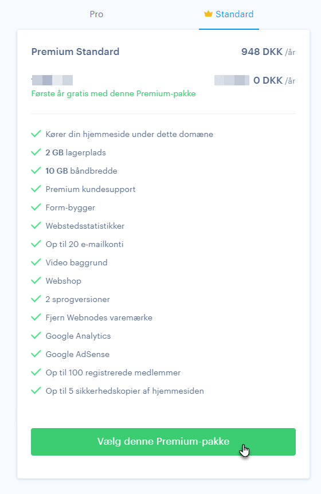Click Fjern Webnodes varemærke feature text
Viewport: 321px width, 494px height.
pos(99,317)
